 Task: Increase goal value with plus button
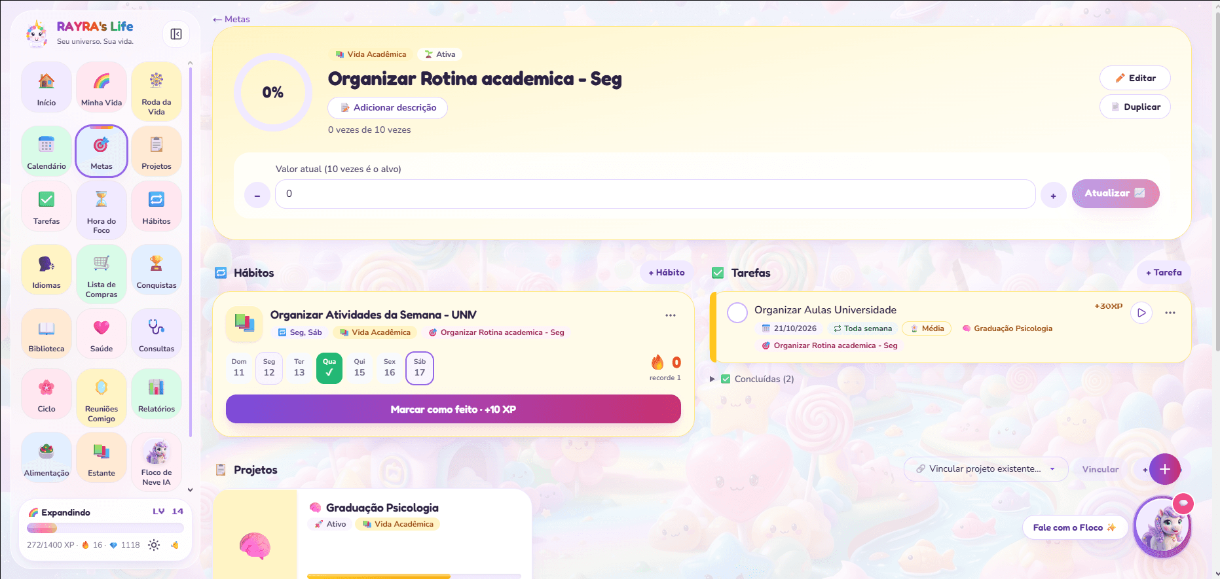click(1054, 195)
